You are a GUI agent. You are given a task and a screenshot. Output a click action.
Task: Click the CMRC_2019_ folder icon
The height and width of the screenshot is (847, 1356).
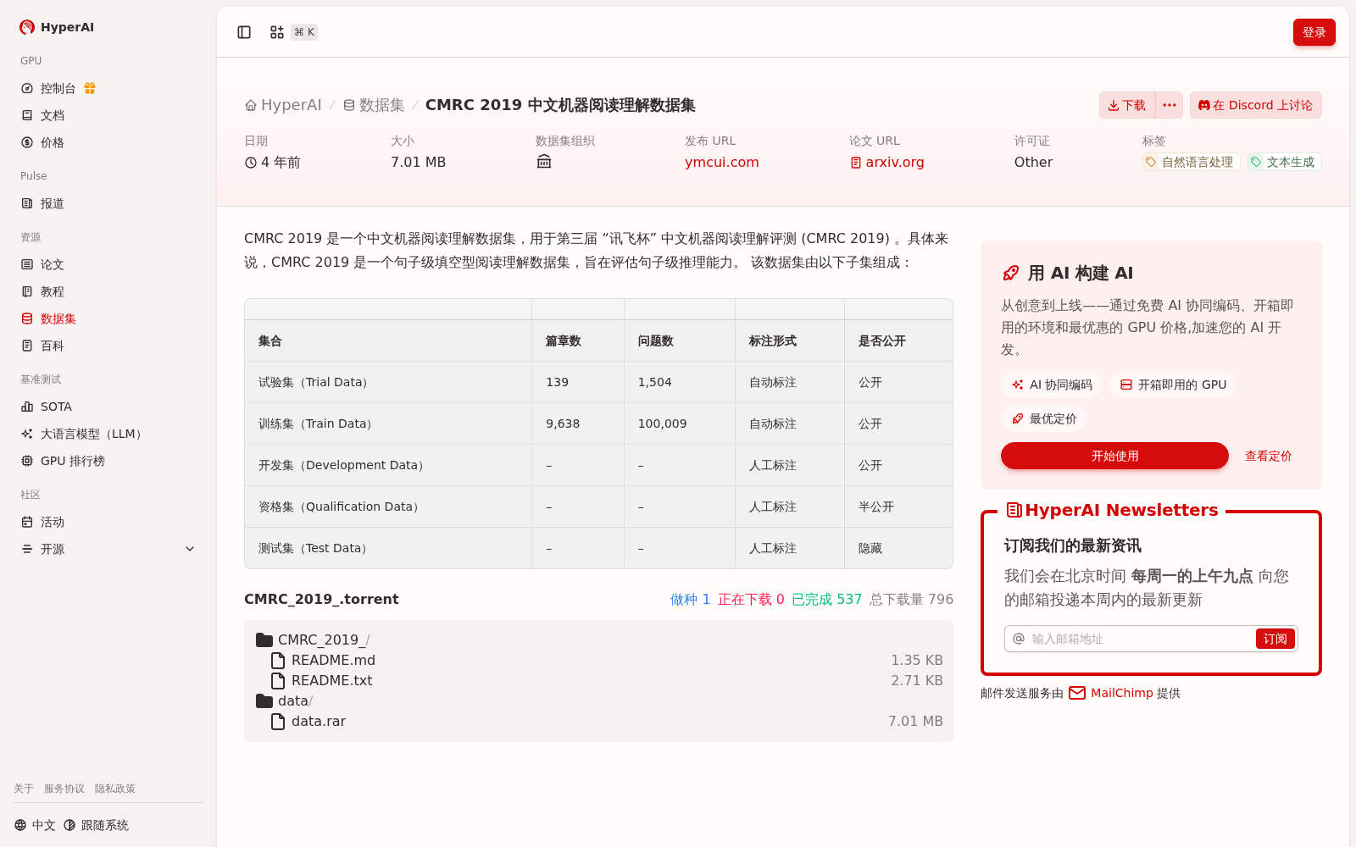(x=264, y=639)
